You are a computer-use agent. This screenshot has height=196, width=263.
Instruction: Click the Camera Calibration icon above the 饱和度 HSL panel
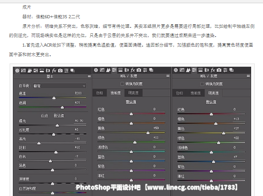pyautogui.click(x=139, y=70)
